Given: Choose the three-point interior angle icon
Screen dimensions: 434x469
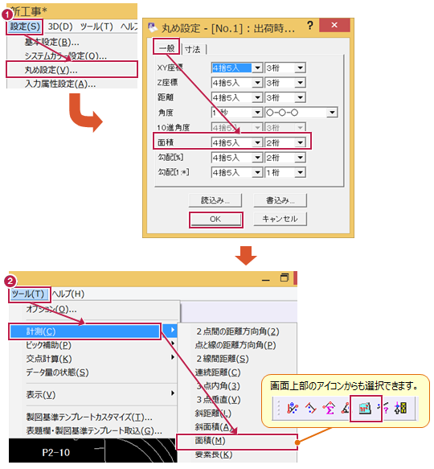Looking at the screenshot, I should pyautogui.click(x=346, y=408).
